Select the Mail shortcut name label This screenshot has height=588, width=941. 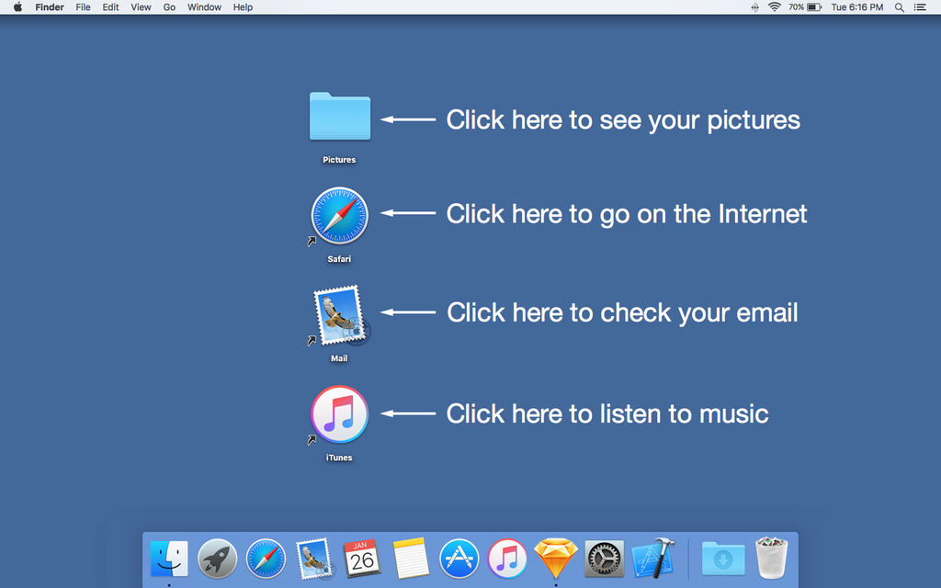(x=339, y=358)
